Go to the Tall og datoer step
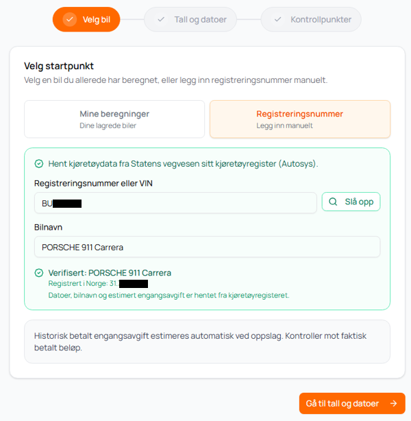The image size is (411, 421). click(190, 19)
